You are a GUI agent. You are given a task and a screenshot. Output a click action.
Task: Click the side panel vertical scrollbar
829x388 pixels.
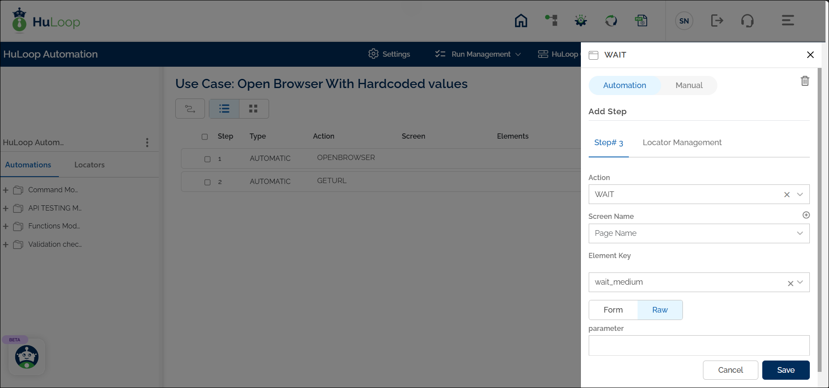[x=819, y=218]
